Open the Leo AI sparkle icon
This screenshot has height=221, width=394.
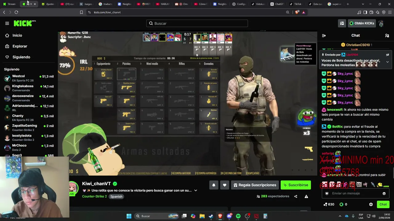pos(378,12)
